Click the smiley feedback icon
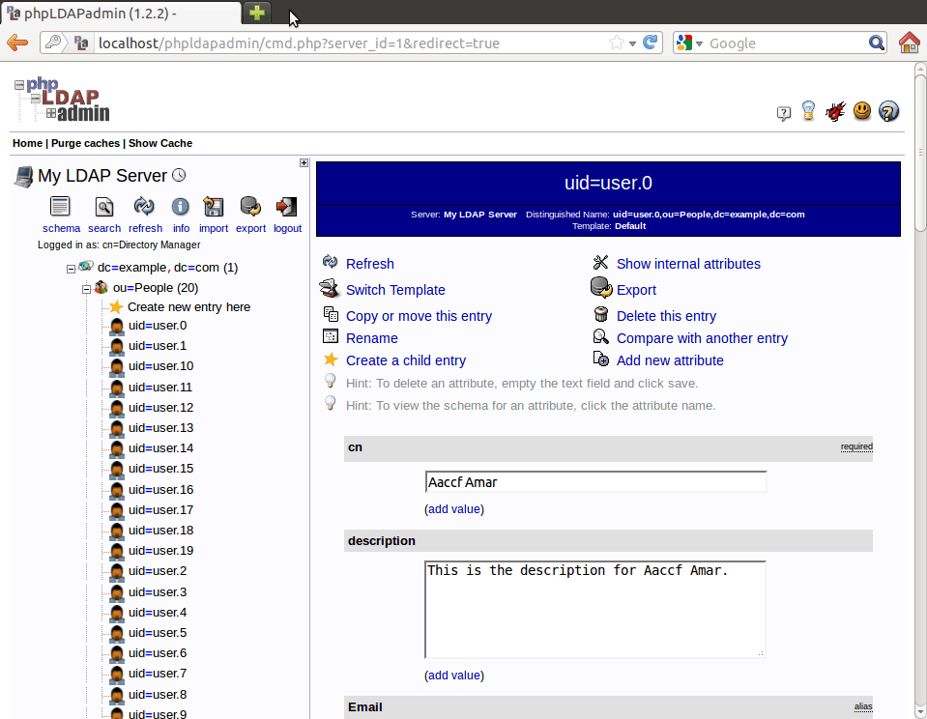The image size is (927, 719). [861, 111]
